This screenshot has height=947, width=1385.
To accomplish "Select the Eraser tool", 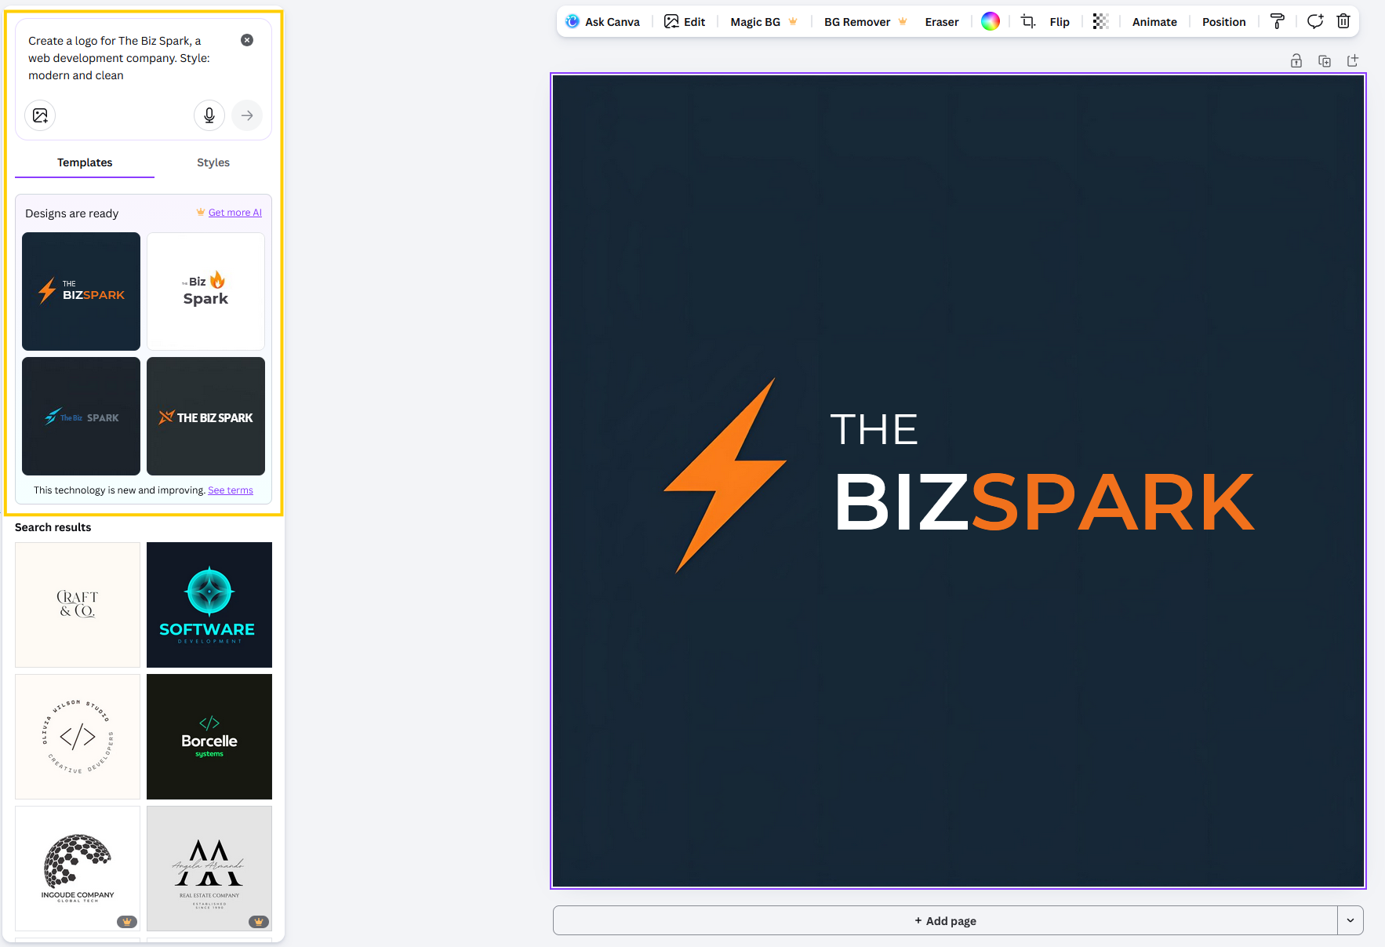I will (941, 21).
